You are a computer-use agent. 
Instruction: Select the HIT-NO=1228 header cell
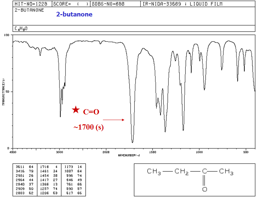tap(31, 4)
